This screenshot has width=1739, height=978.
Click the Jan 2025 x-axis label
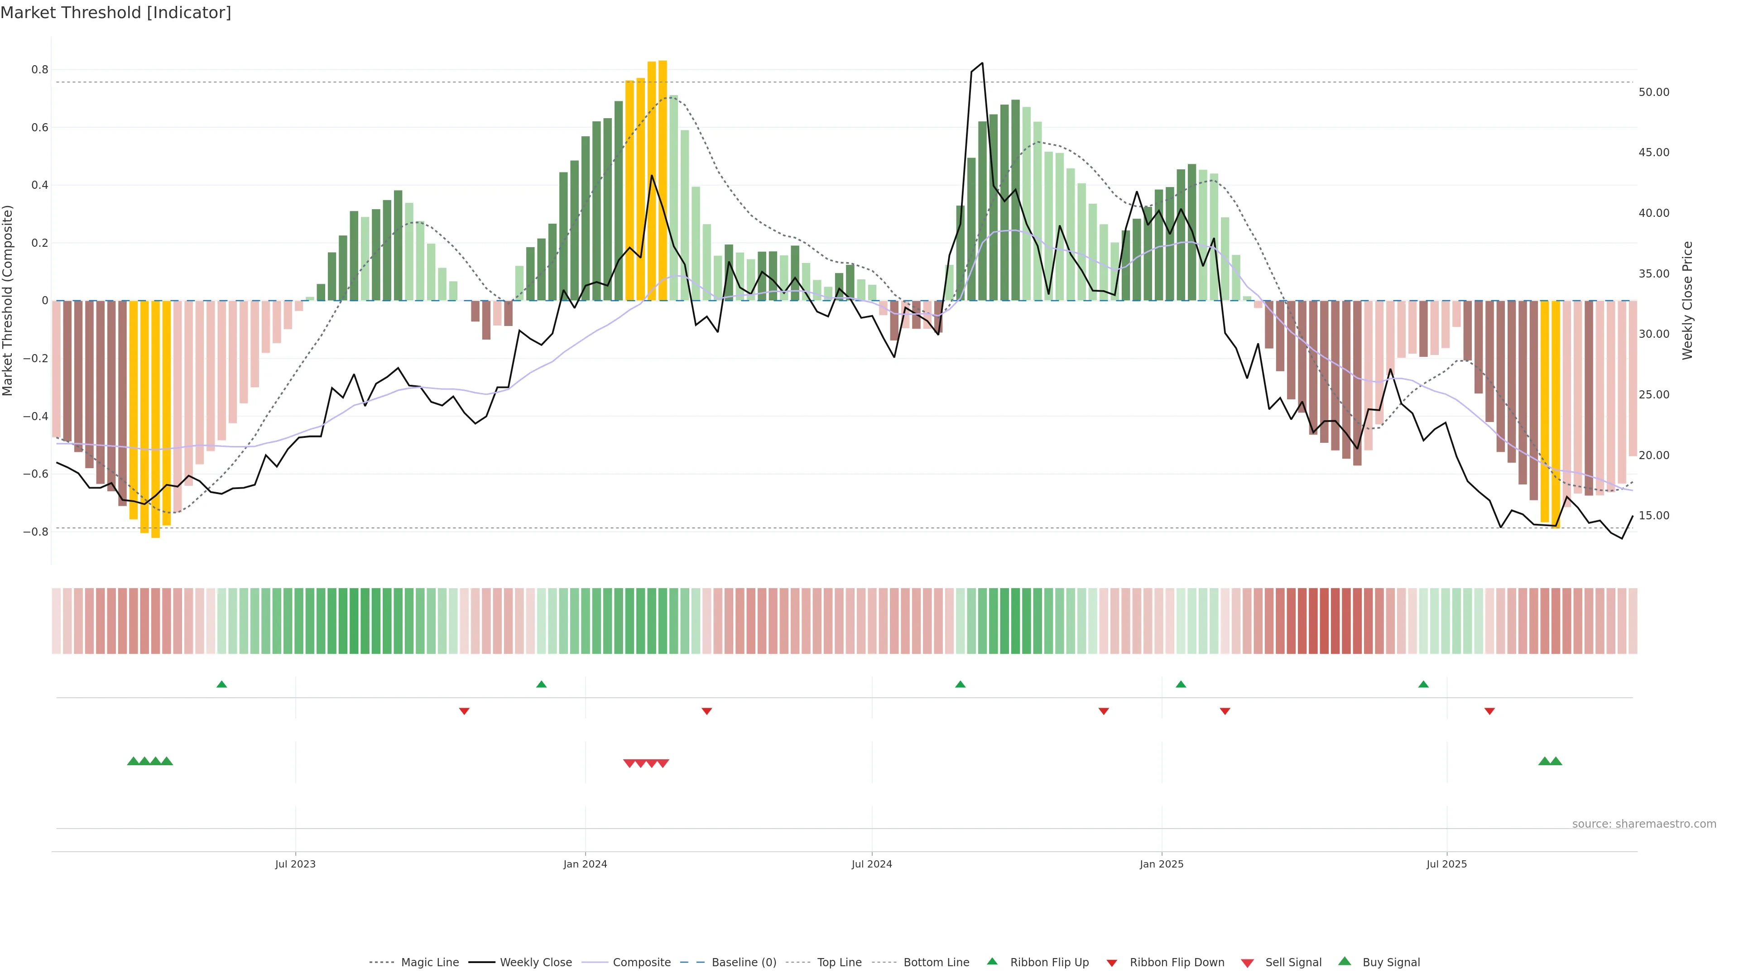pos(1161,864)
